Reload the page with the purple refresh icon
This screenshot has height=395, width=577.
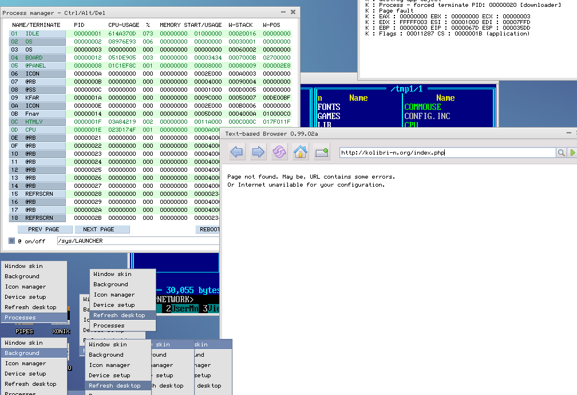click(279, 152)
